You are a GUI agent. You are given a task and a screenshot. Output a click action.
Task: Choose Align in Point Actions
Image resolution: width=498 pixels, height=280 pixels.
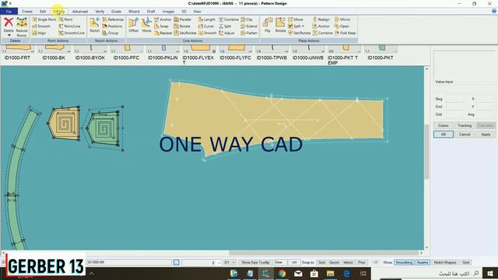[39, 33]
